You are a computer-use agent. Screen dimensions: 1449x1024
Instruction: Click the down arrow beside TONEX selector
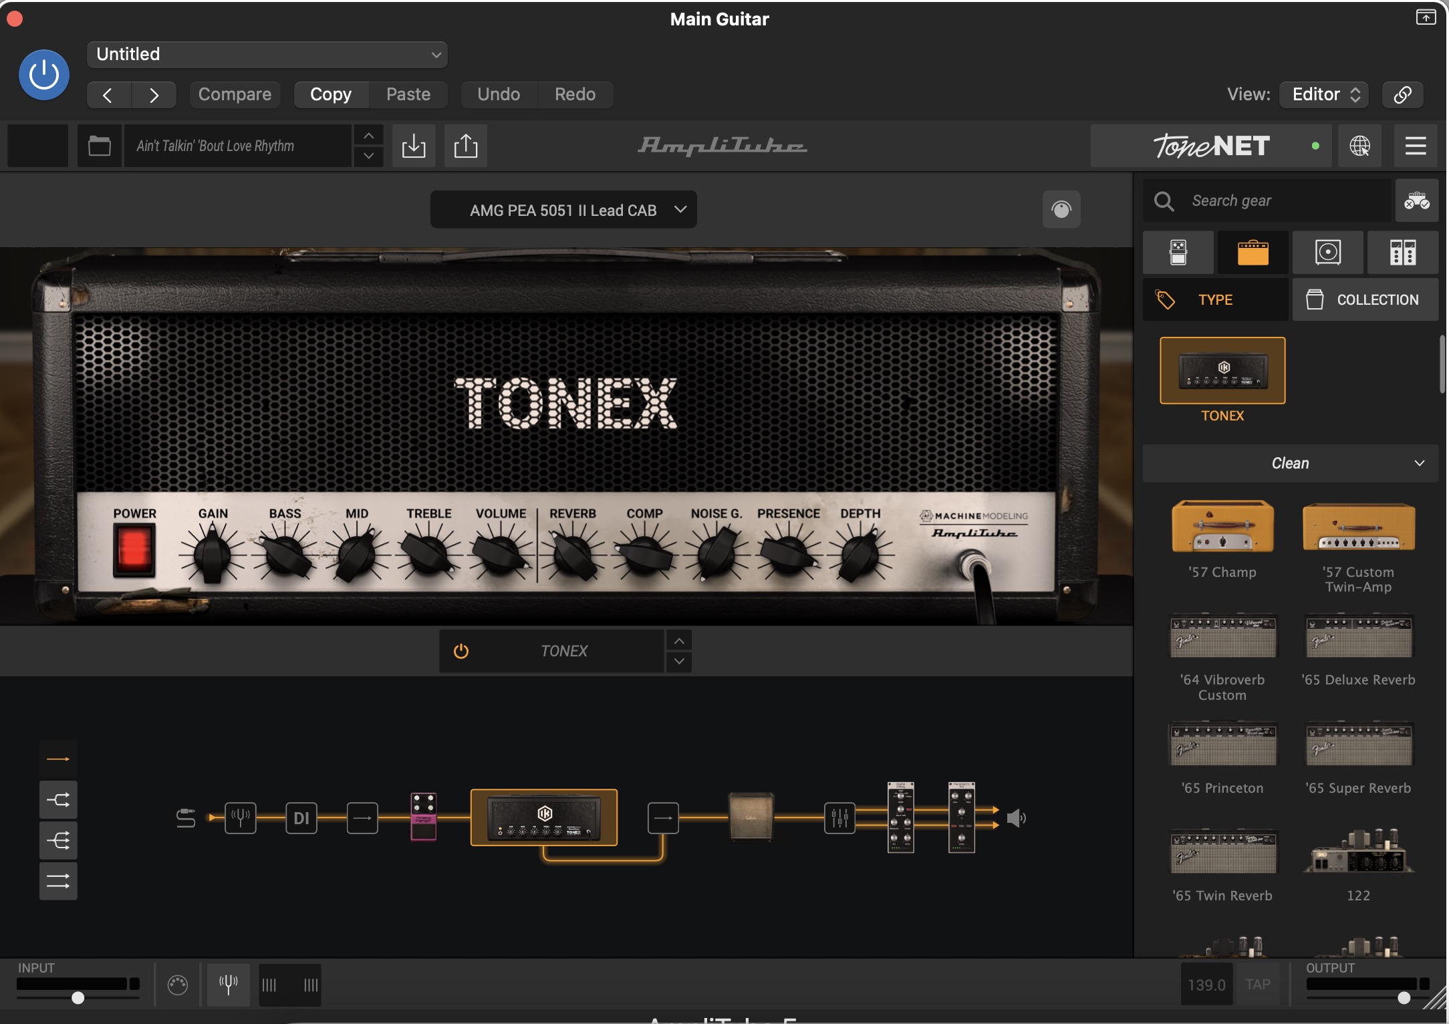click(679, 661)
